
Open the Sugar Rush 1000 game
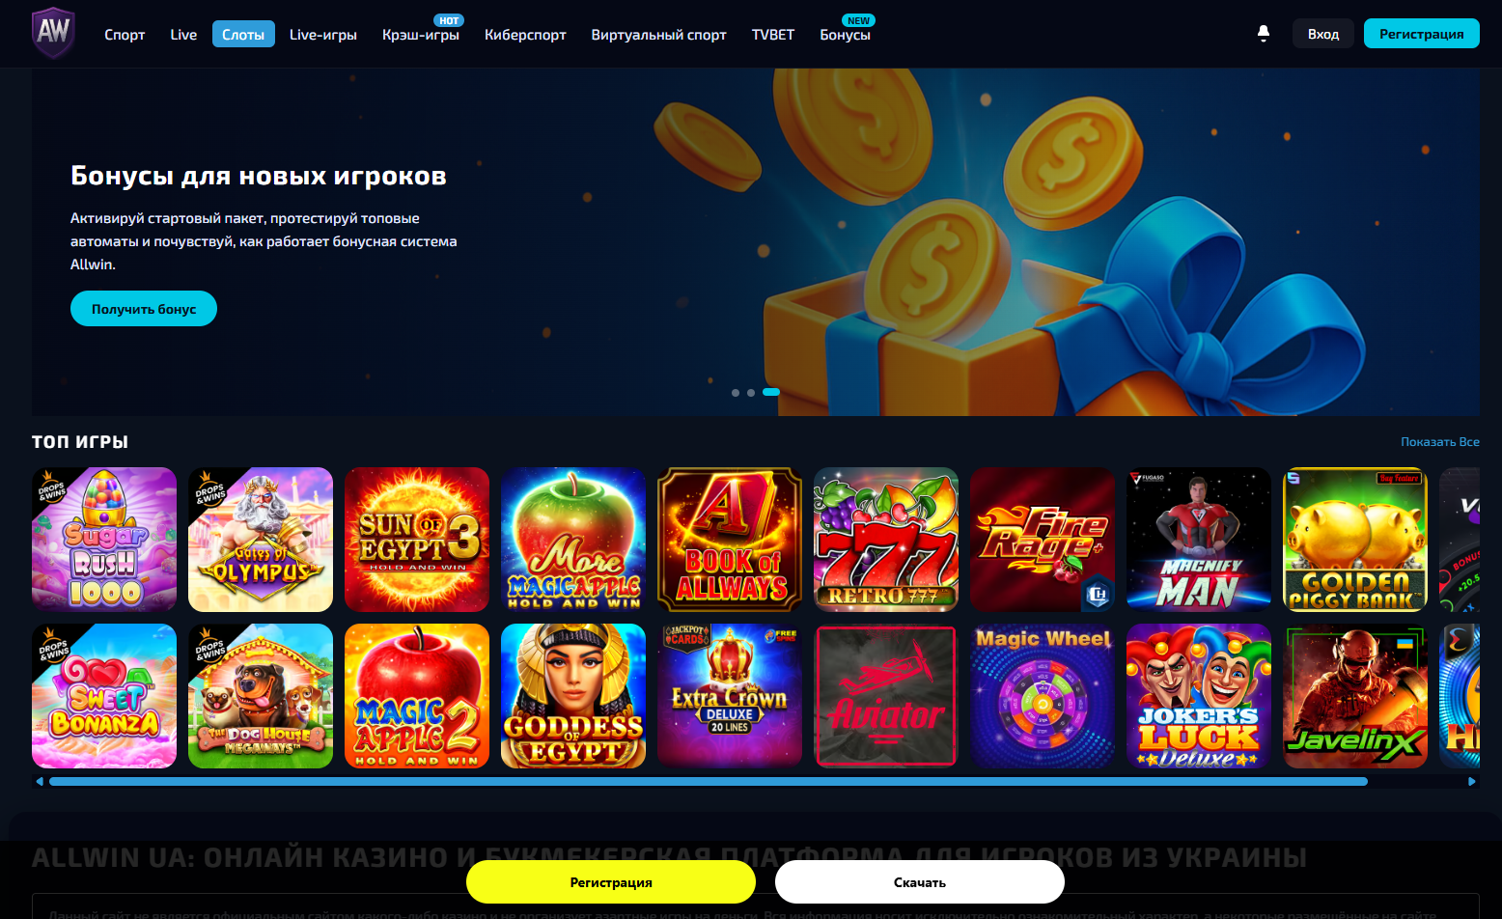(104, 540)
